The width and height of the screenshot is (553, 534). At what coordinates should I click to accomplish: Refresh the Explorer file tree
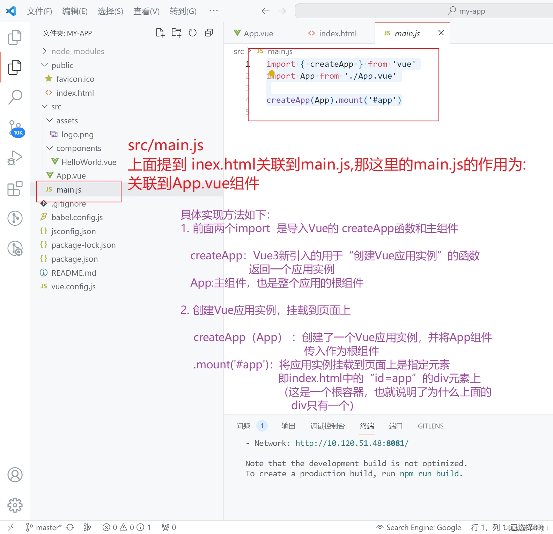point(192,33)
